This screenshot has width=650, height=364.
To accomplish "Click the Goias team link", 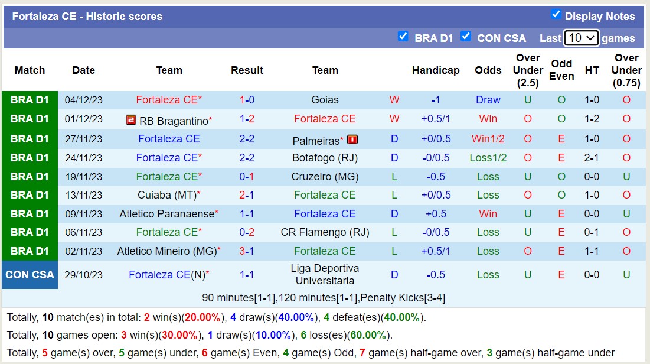I will [325, 100].
